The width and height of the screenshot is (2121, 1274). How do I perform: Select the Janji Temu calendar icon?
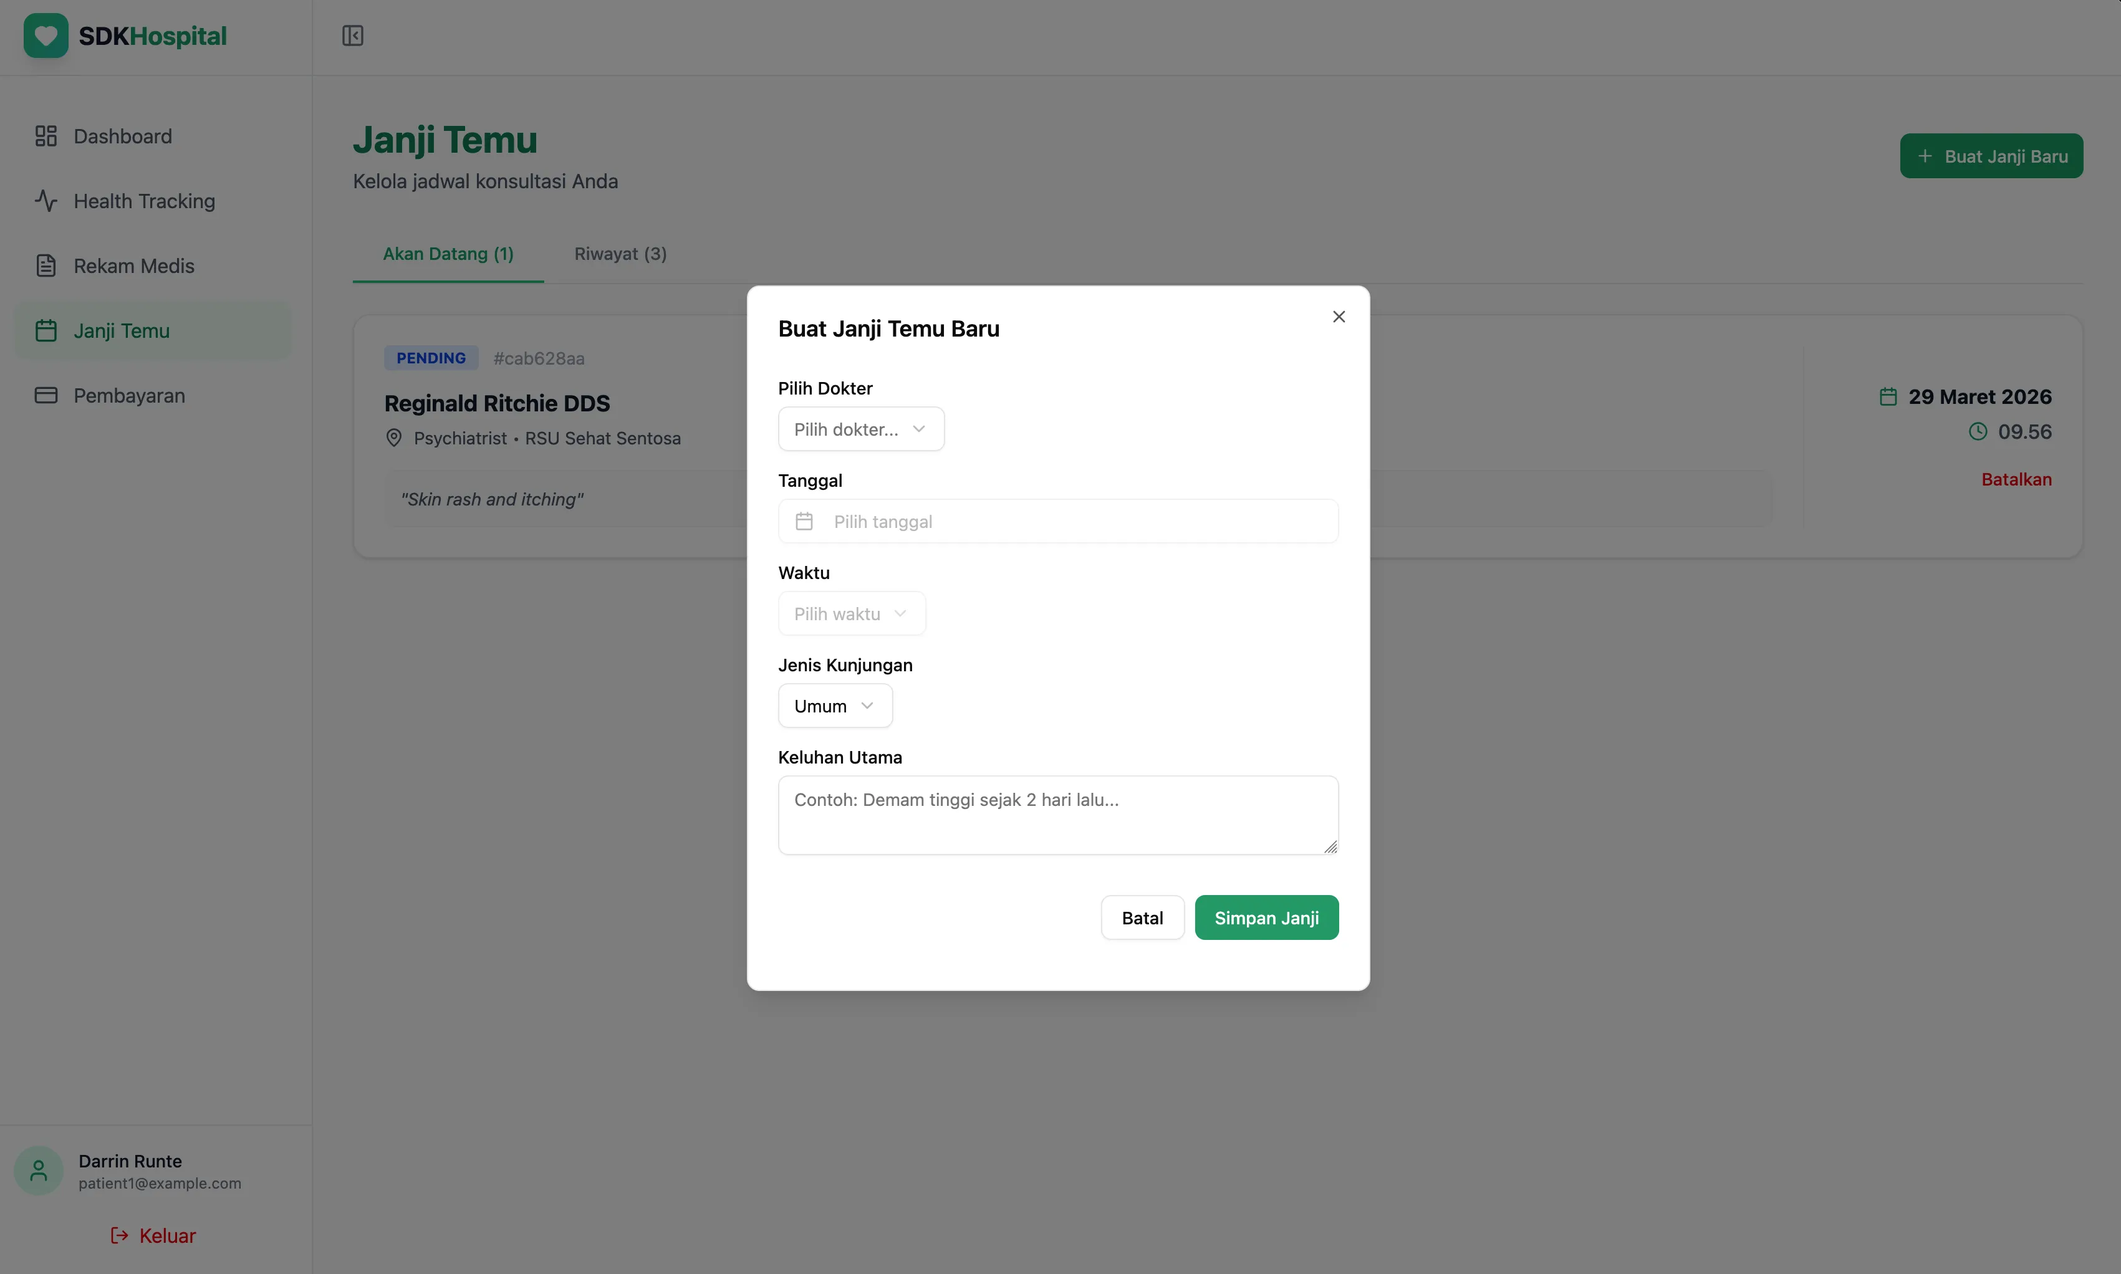(x=46, y=330)
